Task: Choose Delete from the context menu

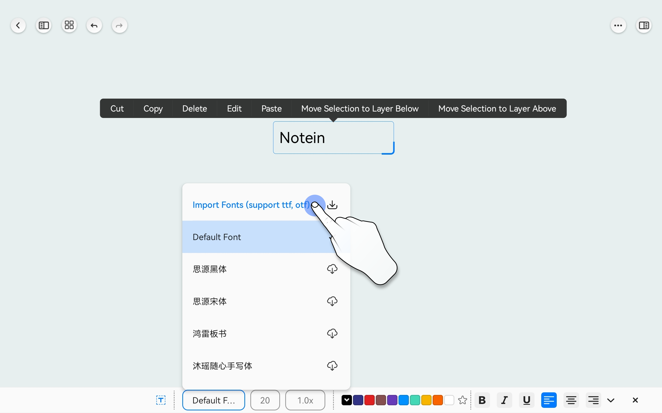Action: click(x=195, y=108)
